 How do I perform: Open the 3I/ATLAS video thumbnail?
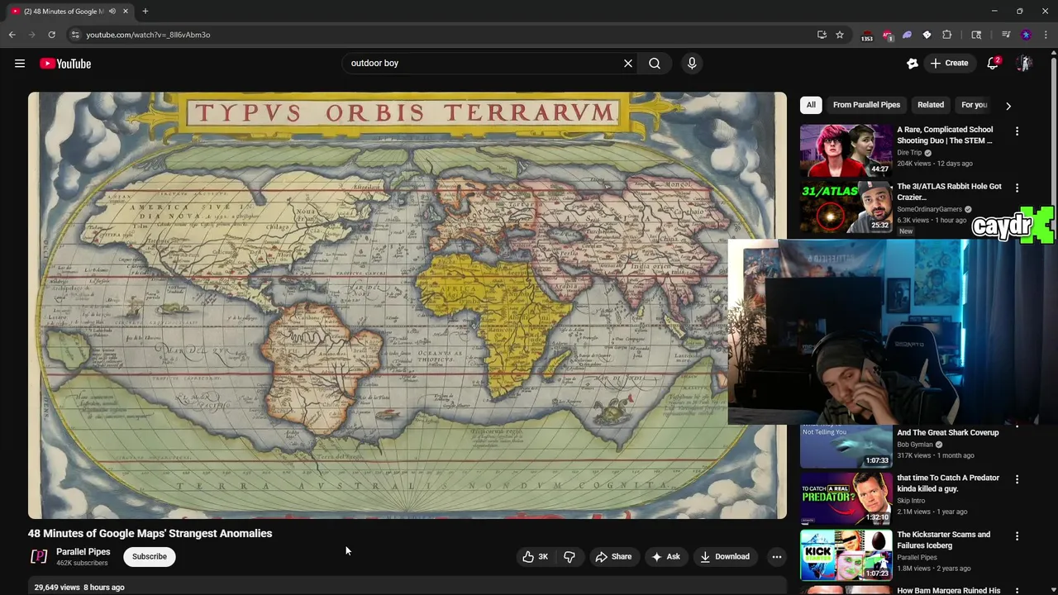846,207
